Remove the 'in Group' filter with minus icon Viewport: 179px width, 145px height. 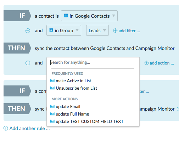pyautogui.click(x=28, y=31)
